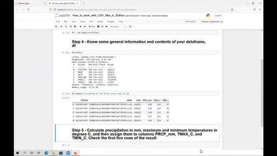The height and width of the screenshot is (156, 277).
Task: Click the kernel idle status circle
Action: point(222,22)
